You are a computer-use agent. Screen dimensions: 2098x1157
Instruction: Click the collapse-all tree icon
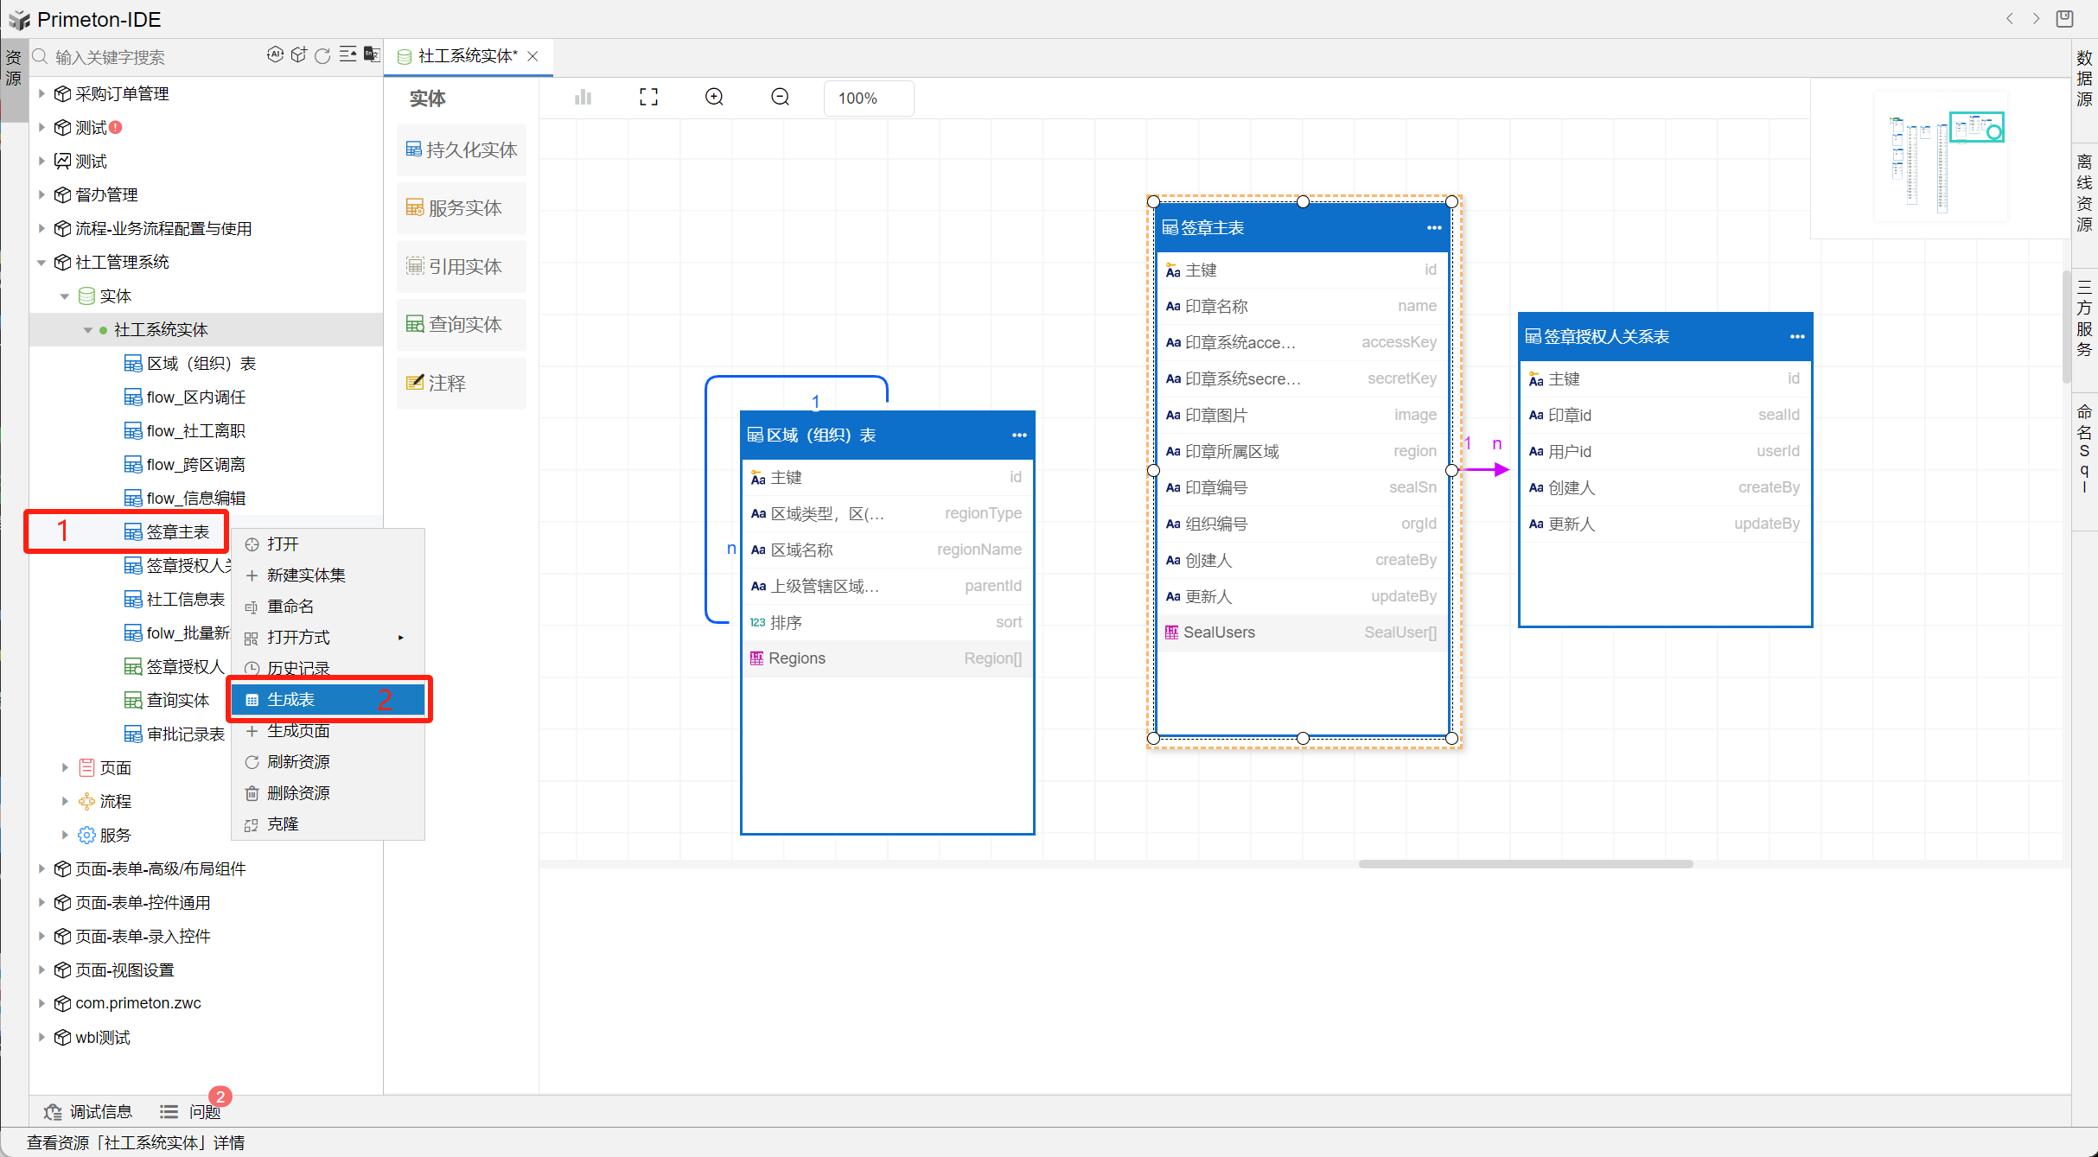348,55
